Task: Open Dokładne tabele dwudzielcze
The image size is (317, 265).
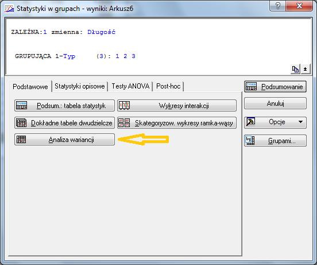Action: (x=64, y=123)
